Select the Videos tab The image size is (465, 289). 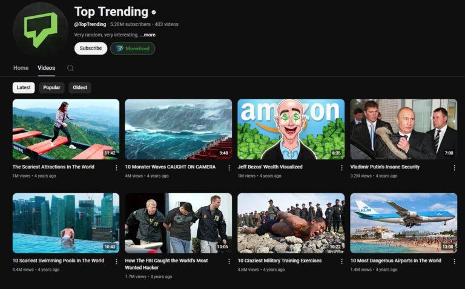coord(46,68)
